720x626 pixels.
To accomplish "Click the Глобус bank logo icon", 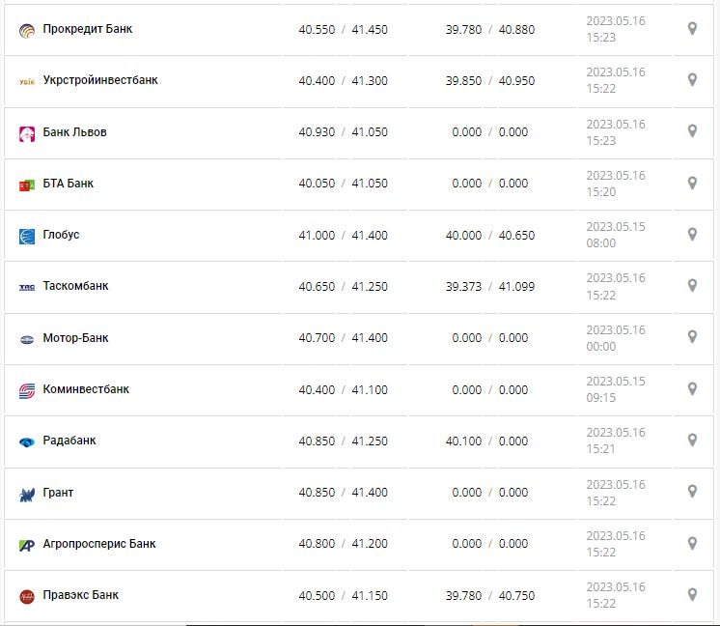I will point(27,236).
